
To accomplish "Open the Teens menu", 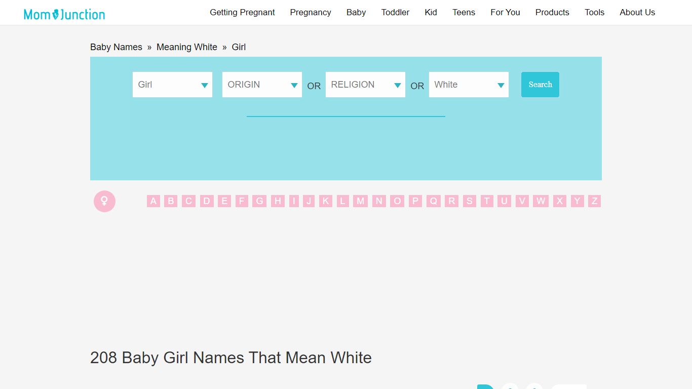I will pyautogui.click(x=464, y=12).
